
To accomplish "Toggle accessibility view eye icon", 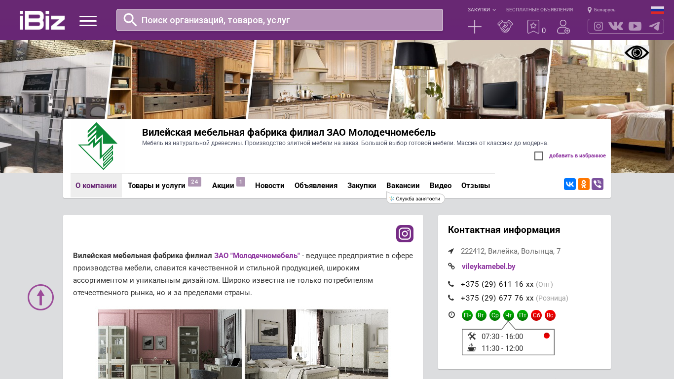I will pyautogui.click(x=637, y=53).
